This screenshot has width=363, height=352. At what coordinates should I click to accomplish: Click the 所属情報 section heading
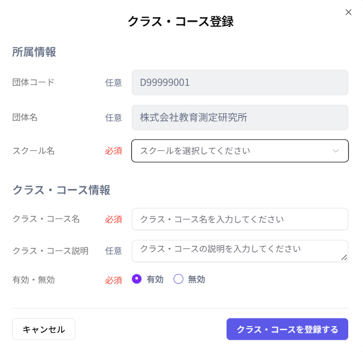(34, 52)
